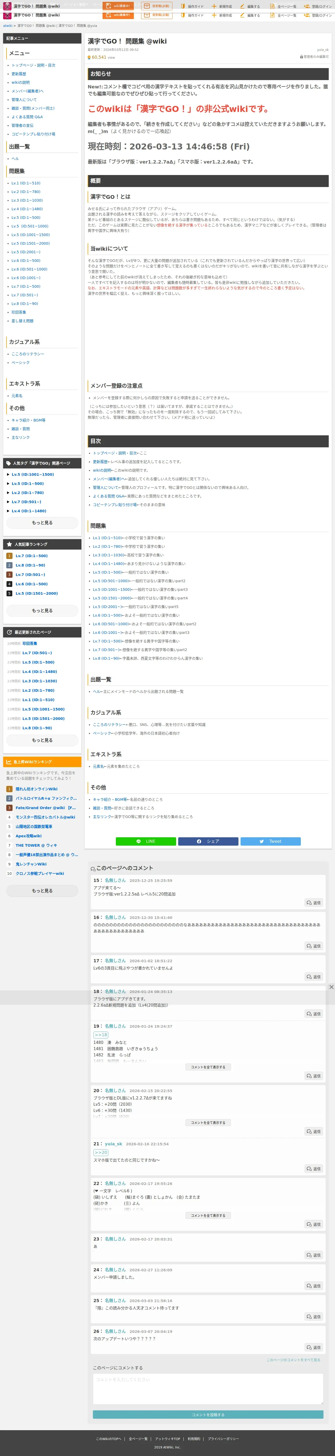Click もっと見る under 急上昇Wikiランキング

point(42,890)
